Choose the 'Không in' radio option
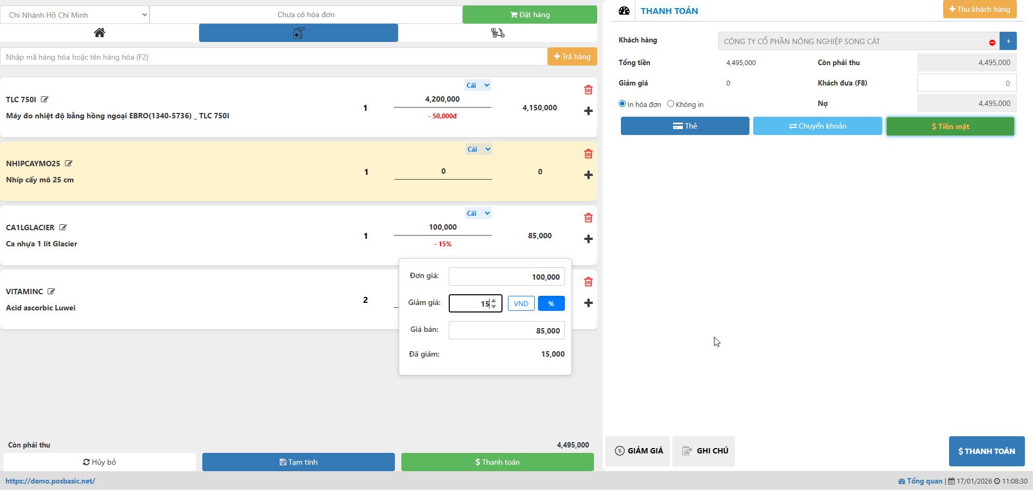 670,104
